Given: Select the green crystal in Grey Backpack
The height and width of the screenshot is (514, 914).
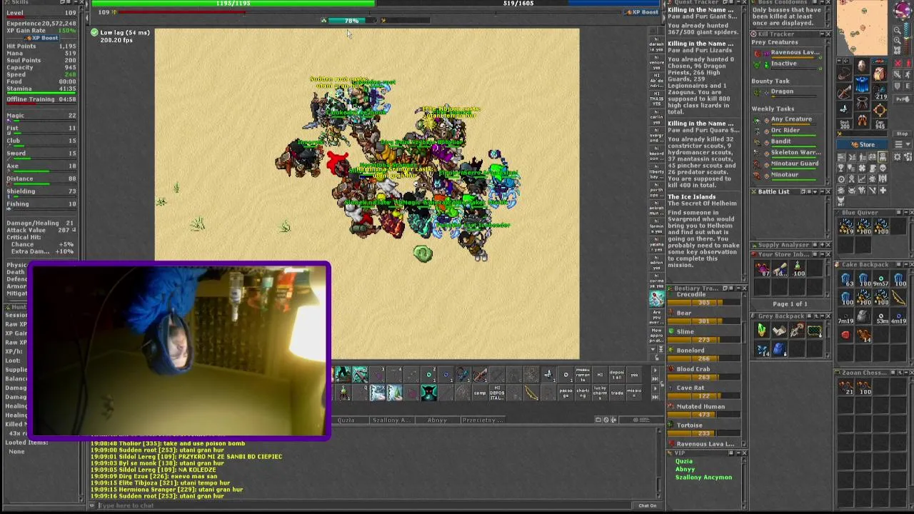Looking at the screenshot, I should [x=762, y=330].
